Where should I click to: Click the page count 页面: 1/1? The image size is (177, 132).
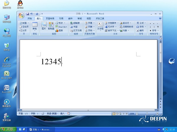coord(23,114)
